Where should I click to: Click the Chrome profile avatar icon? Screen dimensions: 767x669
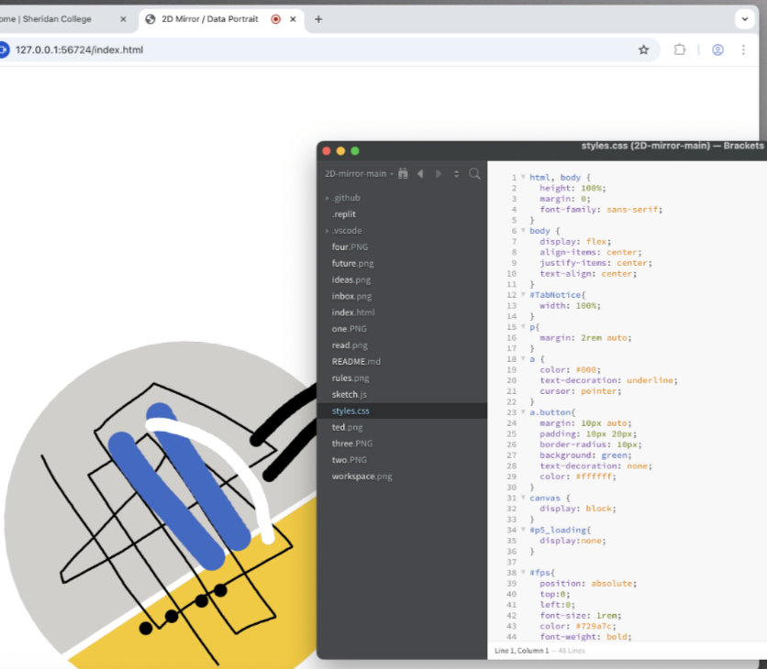coord(717,49)
